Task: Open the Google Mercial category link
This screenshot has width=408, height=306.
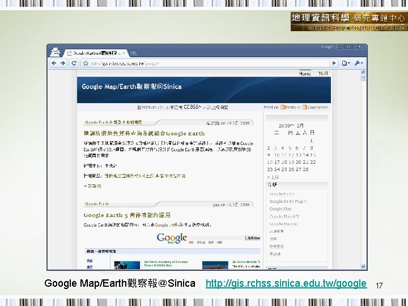Action: (x=283, y=224)
